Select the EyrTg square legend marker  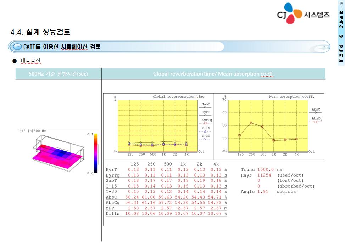[205, 123]
